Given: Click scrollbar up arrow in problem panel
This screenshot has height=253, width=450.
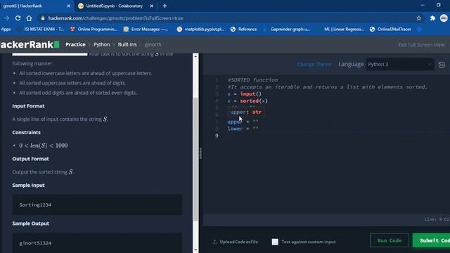Looking at the screenshot, I should point(195,56).
